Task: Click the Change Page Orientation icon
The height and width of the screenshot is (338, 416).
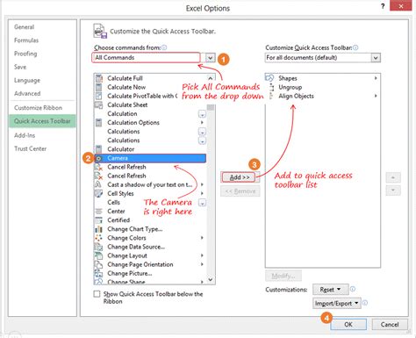Action: (98, 264)
